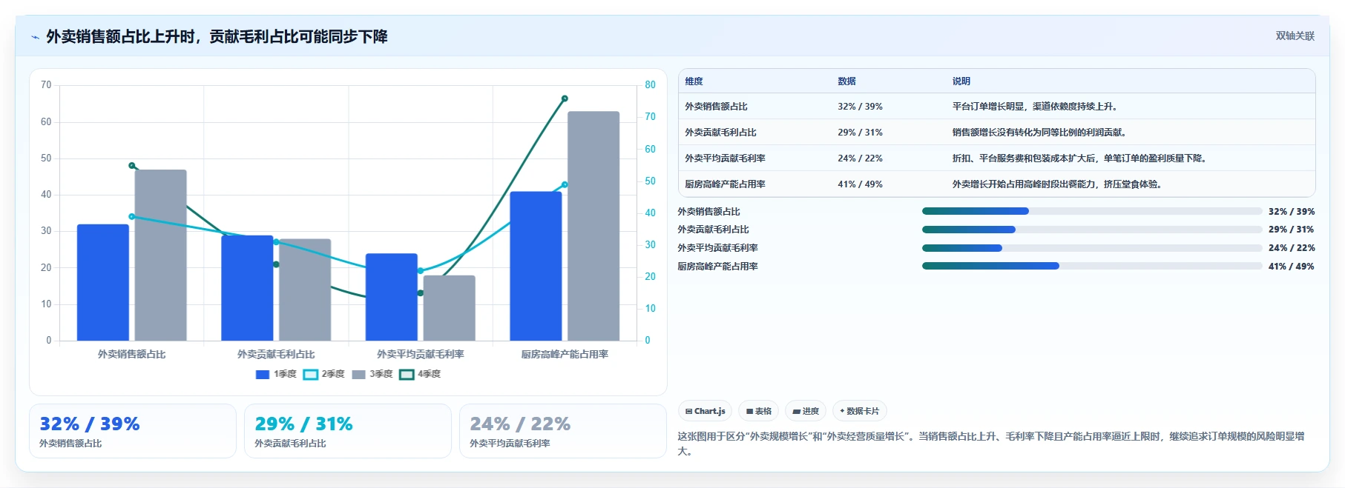Click the tall gray 3季度 bar for 厨房高峰产能占用率
The width and height of the screenshot is (1345, 488).
(593, 226)
